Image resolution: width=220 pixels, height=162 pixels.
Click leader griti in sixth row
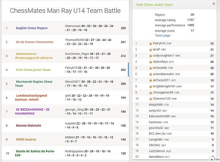click(x=68, y=95)
